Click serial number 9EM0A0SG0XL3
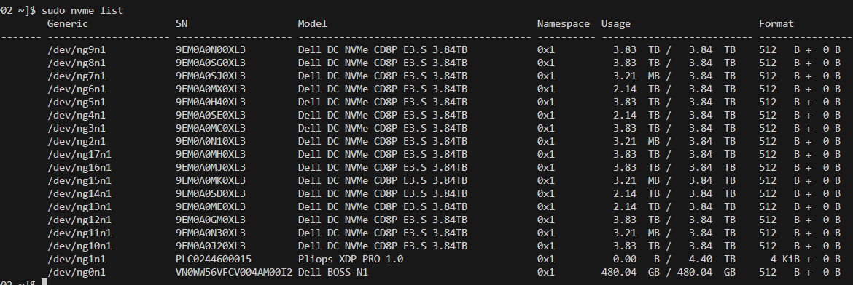Screen dimensions: 853x285 point(211,63)
